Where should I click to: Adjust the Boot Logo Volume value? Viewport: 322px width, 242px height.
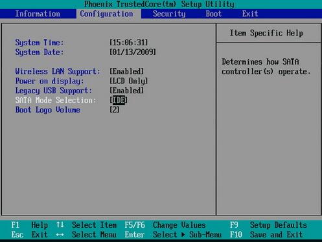point(115,109)
